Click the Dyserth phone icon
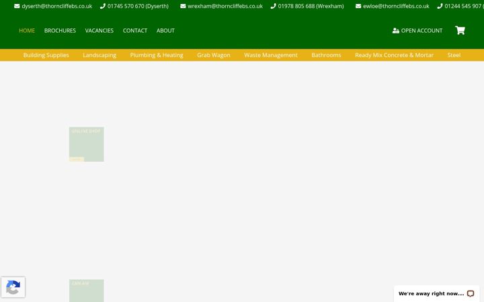Viewport: 484px width, 302px height. pos(103,6)
